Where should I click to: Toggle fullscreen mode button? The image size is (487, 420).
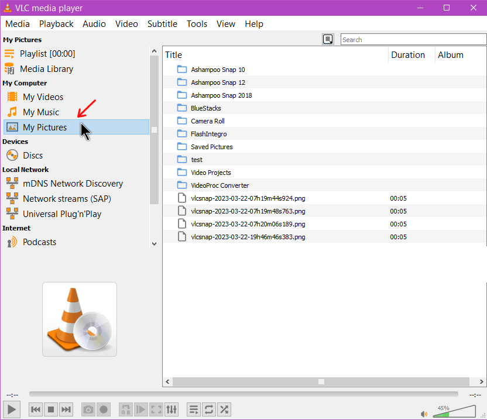click(x=156, y=409)
